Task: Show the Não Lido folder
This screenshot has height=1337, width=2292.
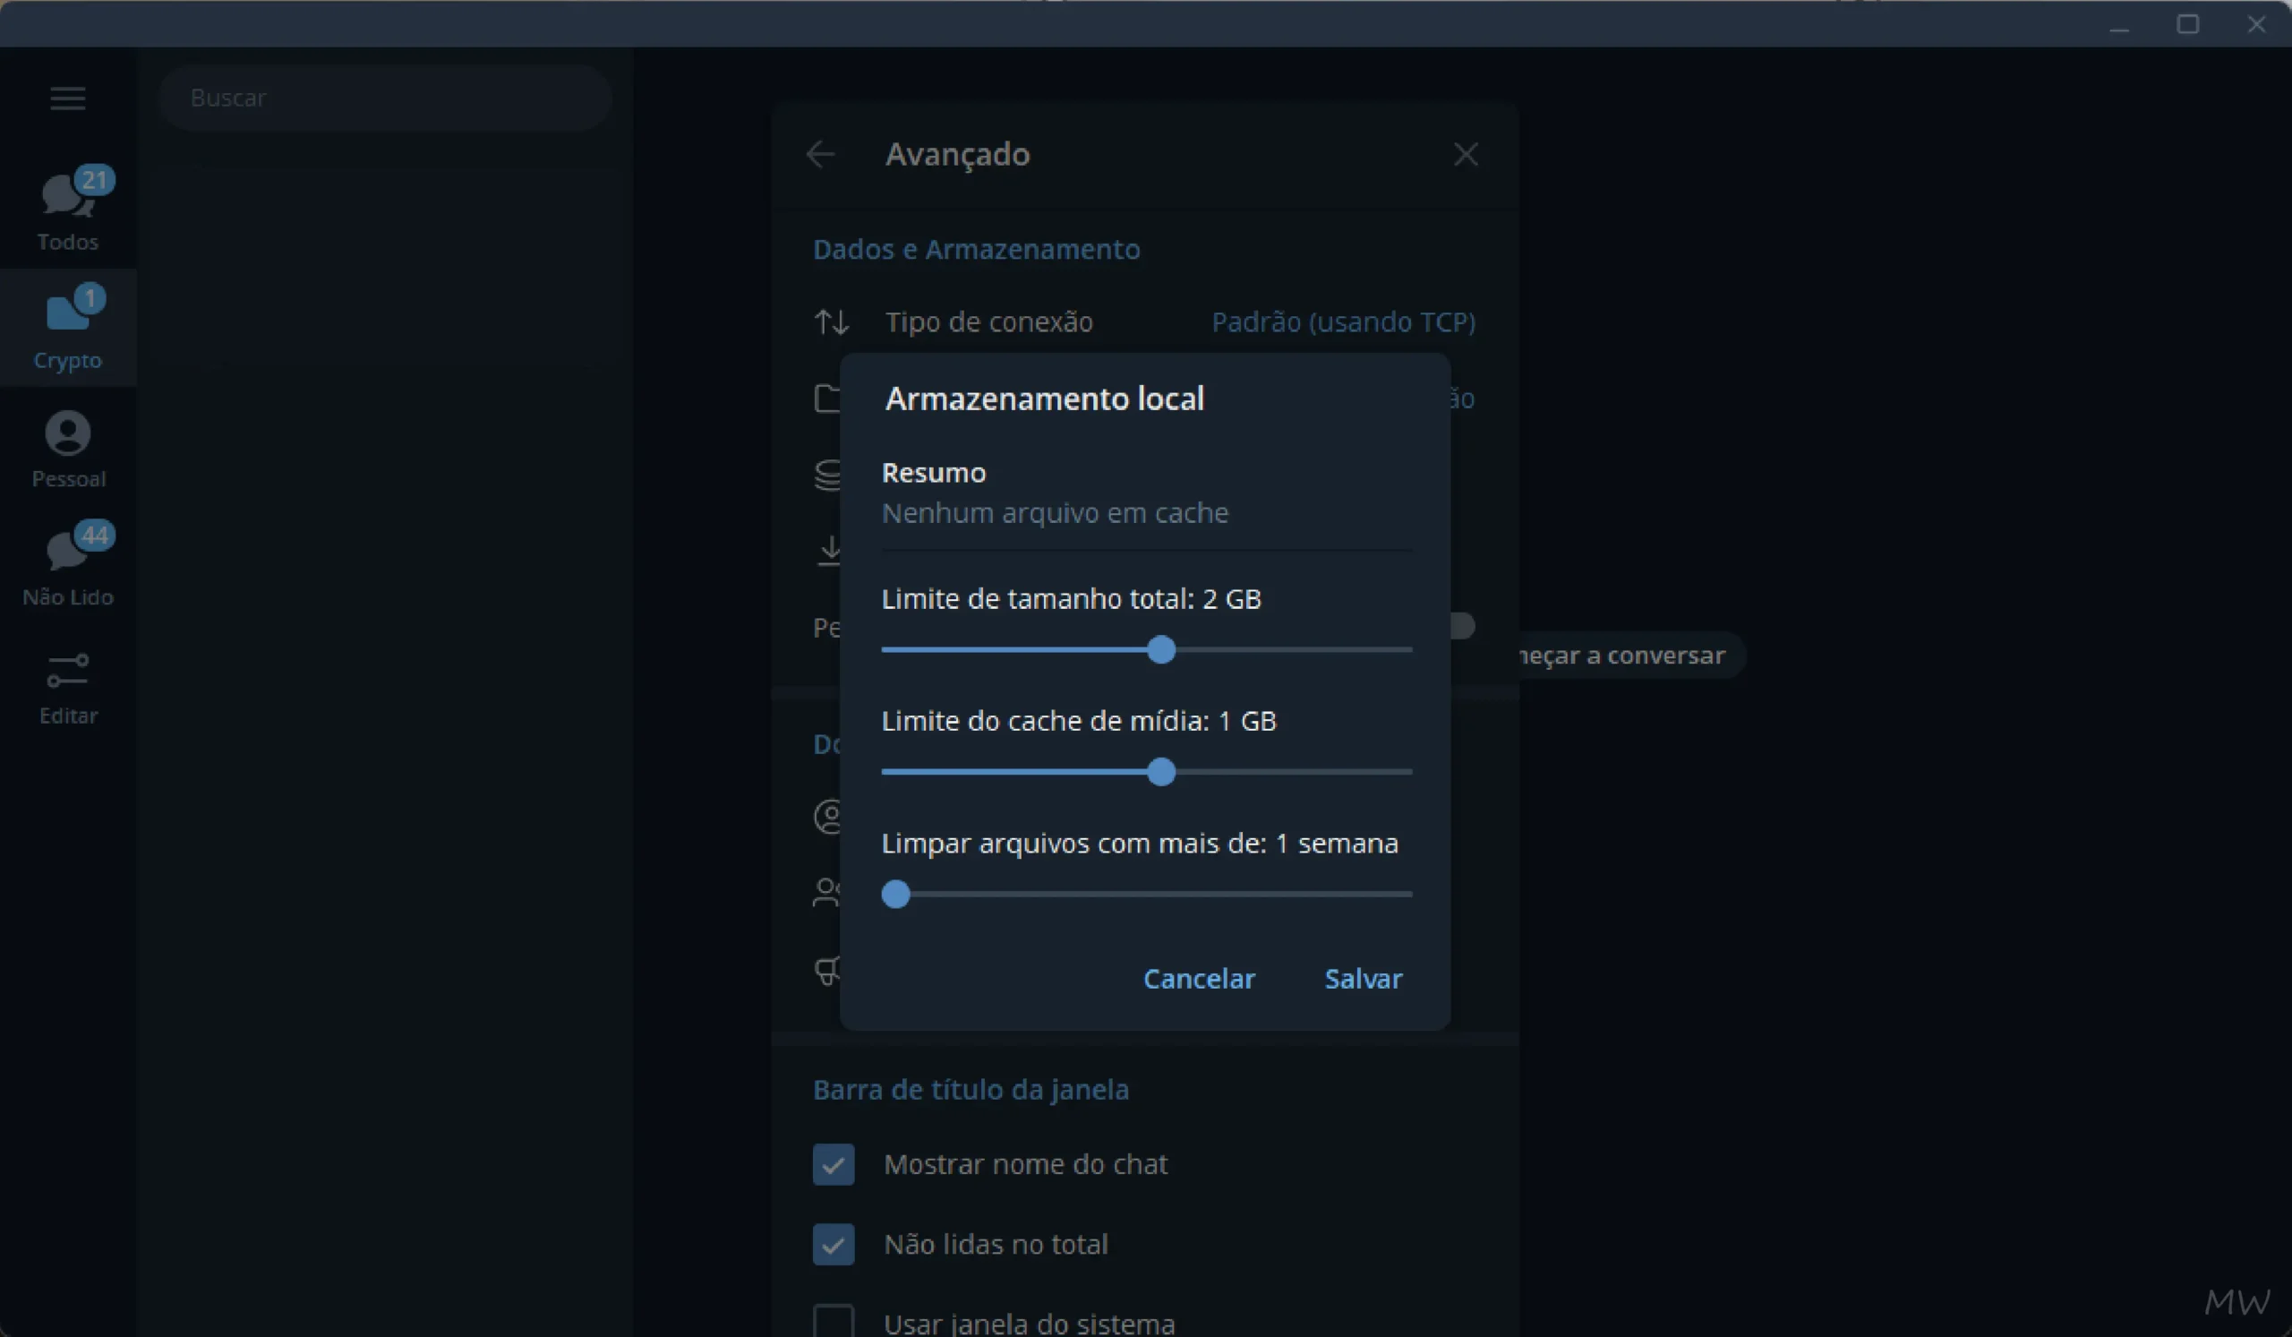Action: [68, 566]
